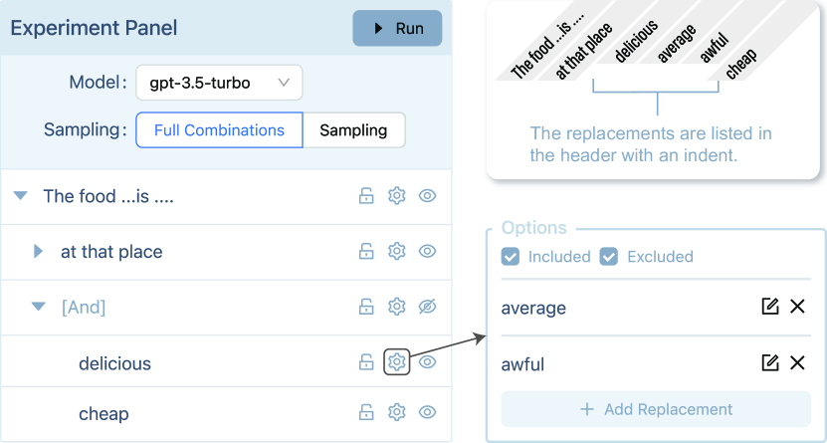
Task: Collapse the 'The food ...is ....' tree node
Action: tap(21, 196)
